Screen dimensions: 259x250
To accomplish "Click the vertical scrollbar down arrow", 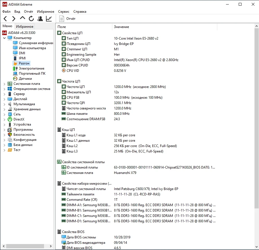I will (x=256, y=247).
